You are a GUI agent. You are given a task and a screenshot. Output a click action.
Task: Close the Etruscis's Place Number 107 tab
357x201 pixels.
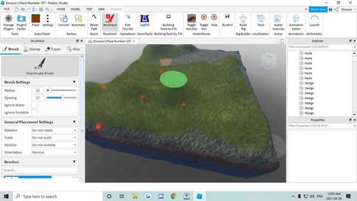tap(134, 41)
